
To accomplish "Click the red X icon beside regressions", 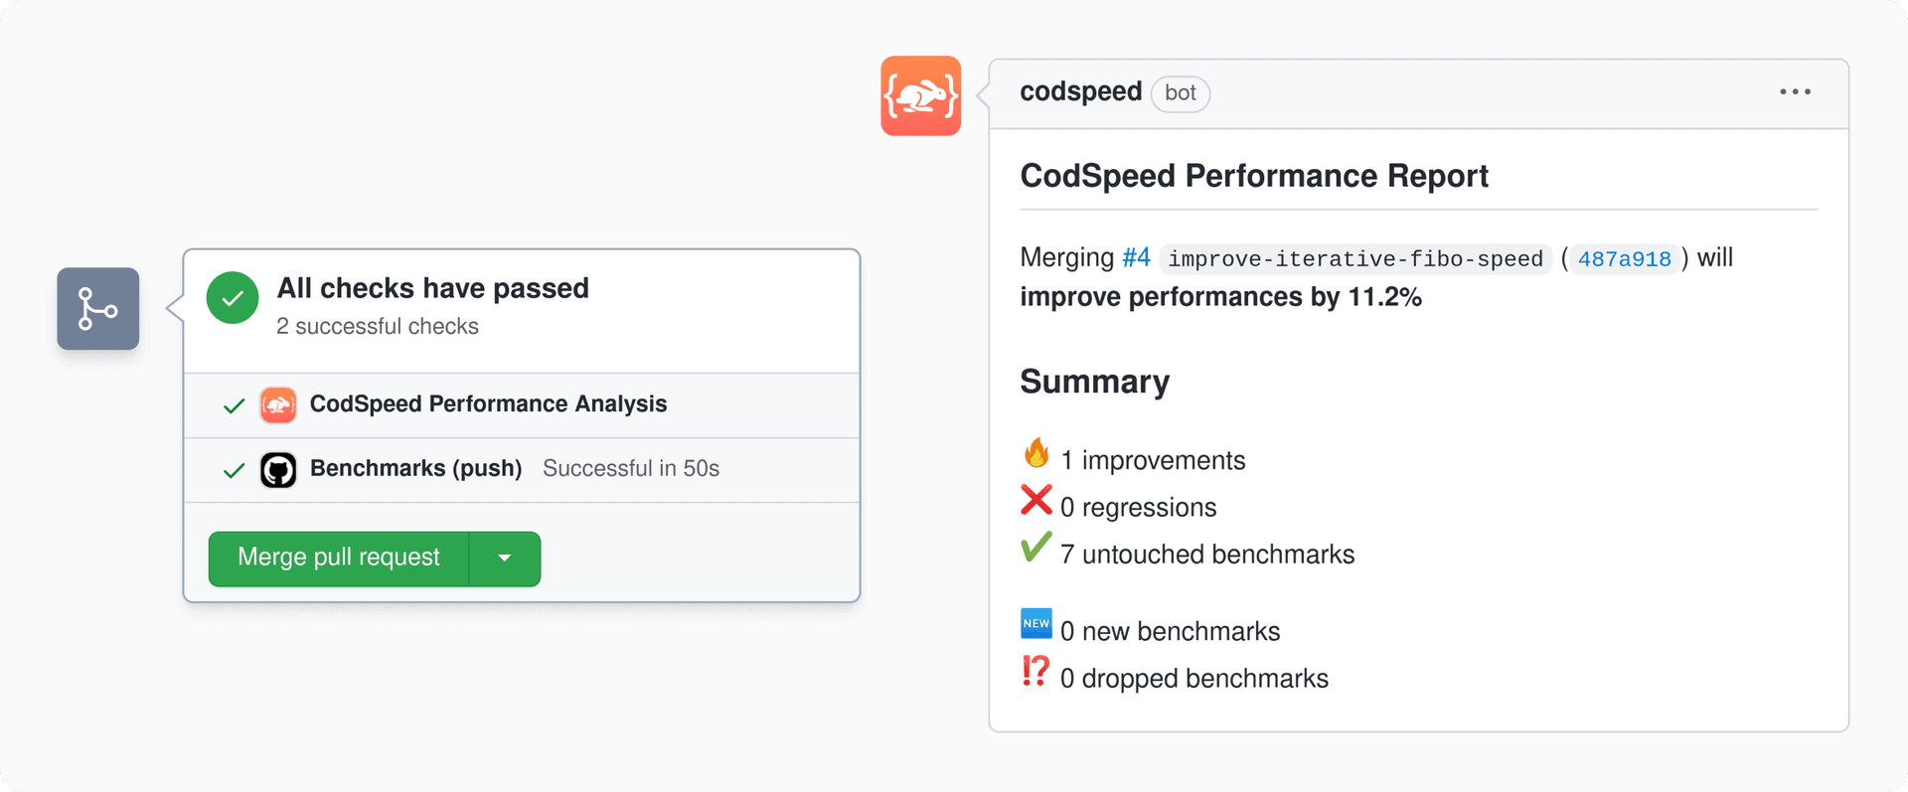I will click(1035, 500).
